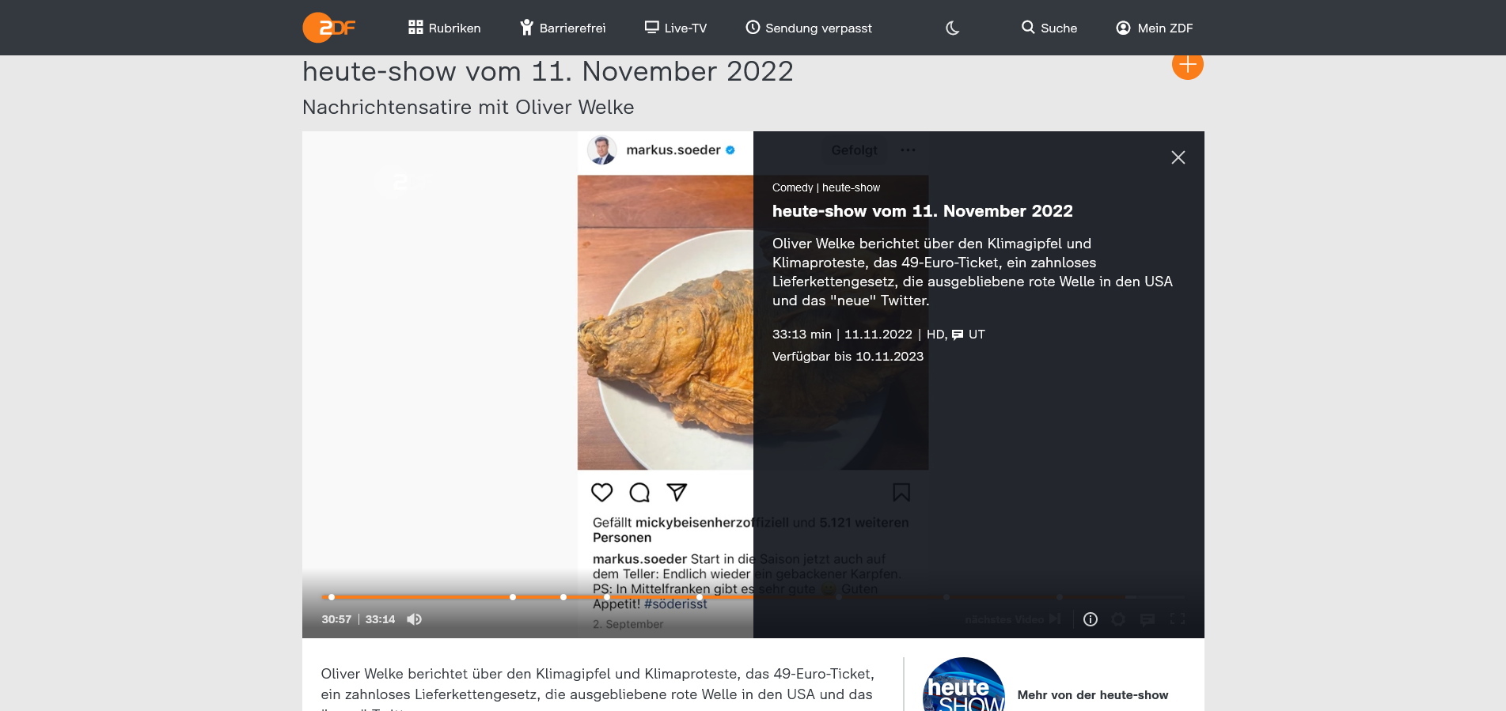Click the info icon in the player controls
Screen dimensions: 1506x711
[1090, 619]
